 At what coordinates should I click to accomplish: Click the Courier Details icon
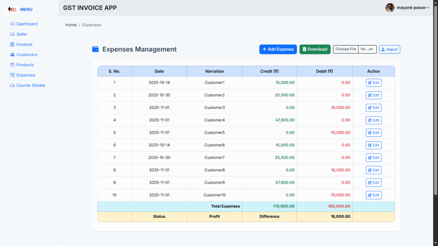coord(12,85)
